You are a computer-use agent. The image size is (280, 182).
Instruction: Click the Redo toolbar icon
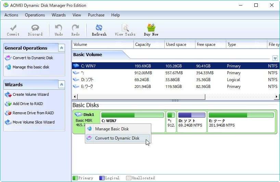click(x=75, y=28)
